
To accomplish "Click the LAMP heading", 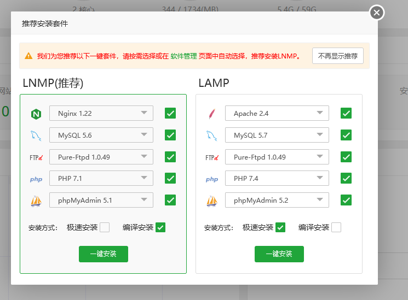I will coord(214,83).
